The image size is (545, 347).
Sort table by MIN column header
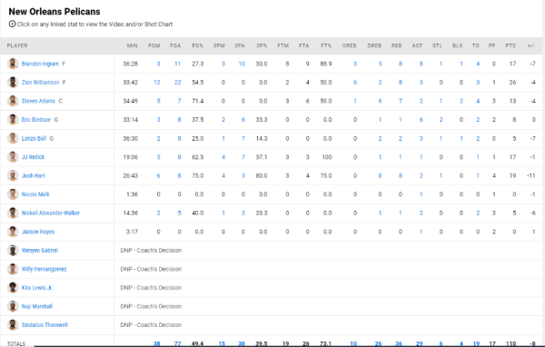click(x=132, y=45)
